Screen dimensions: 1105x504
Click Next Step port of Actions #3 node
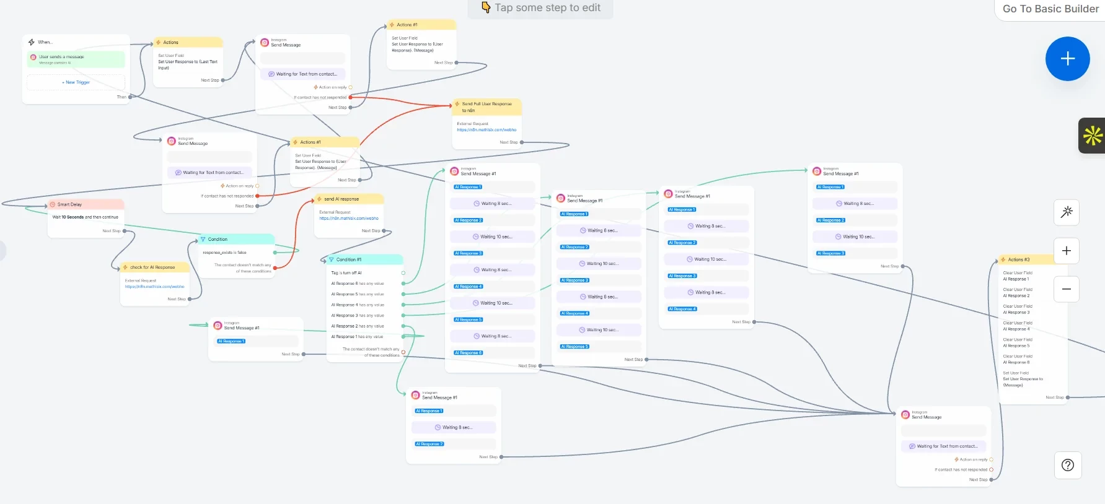1068,398
